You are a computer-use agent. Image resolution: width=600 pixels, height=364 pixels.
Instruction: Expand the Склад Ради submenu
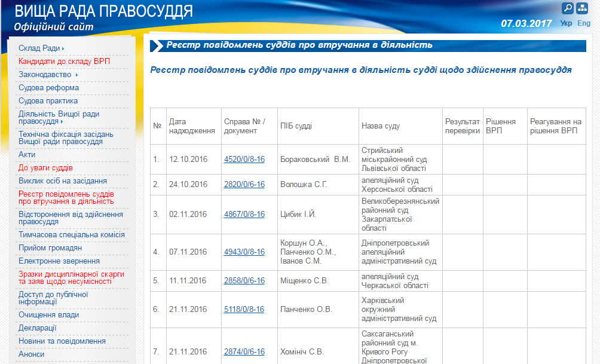[x=41, y=48]
